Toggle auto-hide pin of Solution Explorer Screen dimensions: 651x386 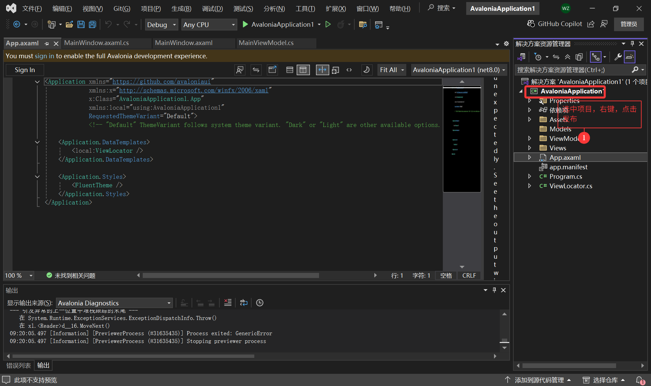632,44
